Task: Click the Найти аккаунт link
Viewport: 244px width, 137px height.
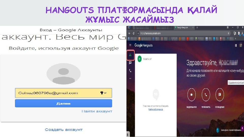Action: pos(97,111)
